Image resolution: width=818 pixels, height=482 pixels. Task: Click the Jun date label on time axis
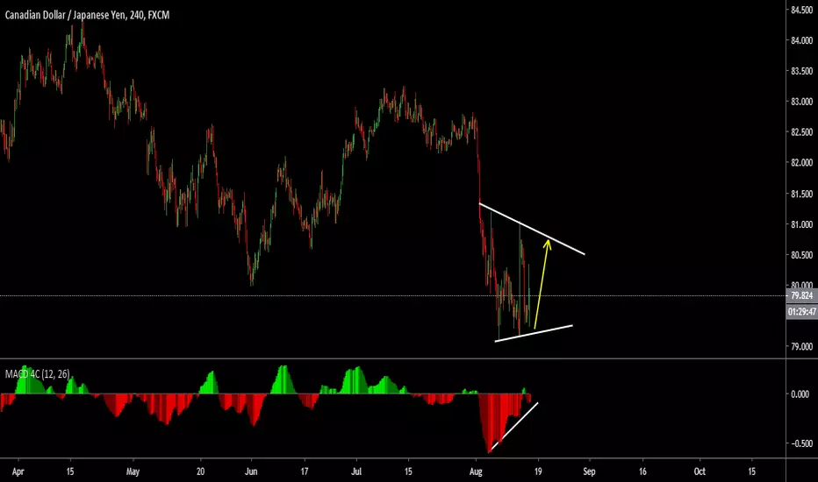[x=251, y=471]
